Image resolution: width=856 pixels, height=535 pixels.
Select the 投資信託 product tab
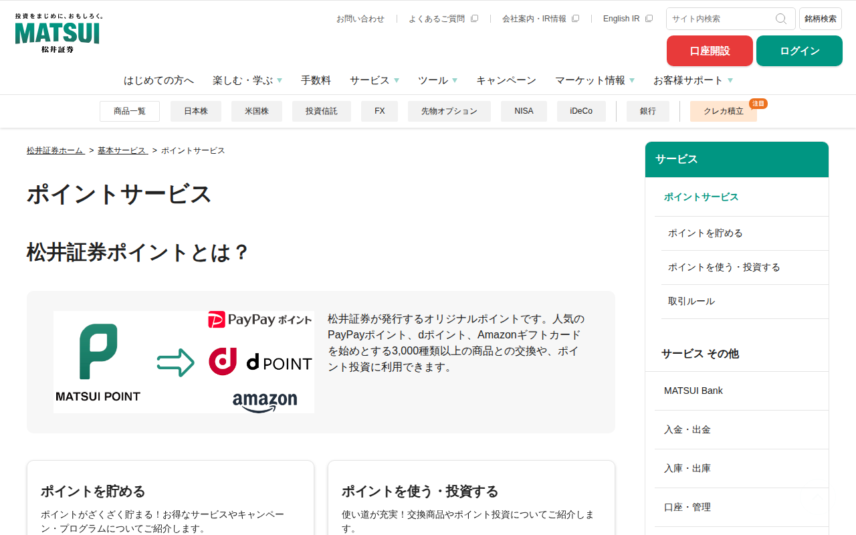tap(322, 111)
